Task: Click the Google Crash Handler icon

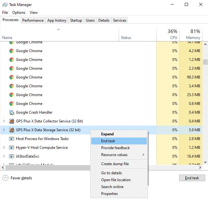Action: (12, 112)
